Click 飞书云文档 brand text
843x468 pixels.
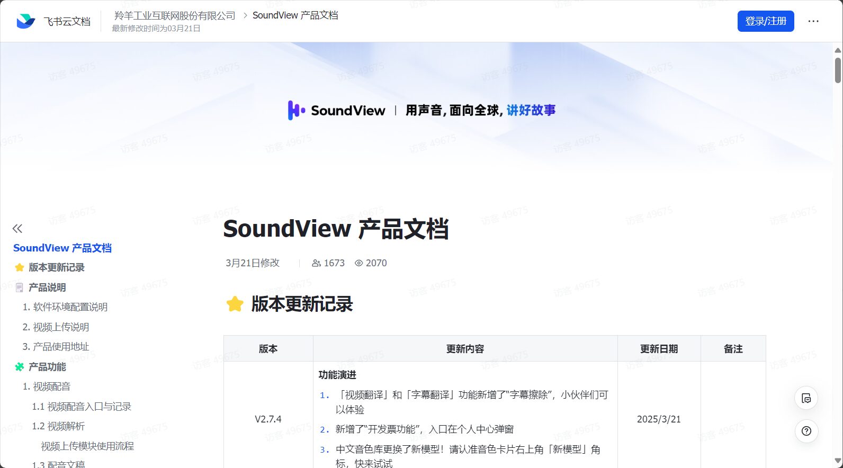click(67, 21)
